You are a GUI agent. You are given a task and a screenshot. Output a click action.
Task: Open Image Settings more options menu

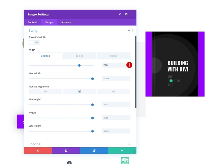[x=132, y=14]
